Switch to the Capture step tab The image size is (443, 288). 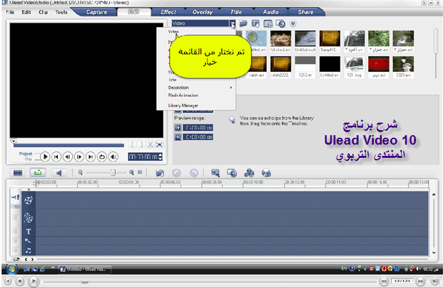pyautogui.click(x=97, y=12)
